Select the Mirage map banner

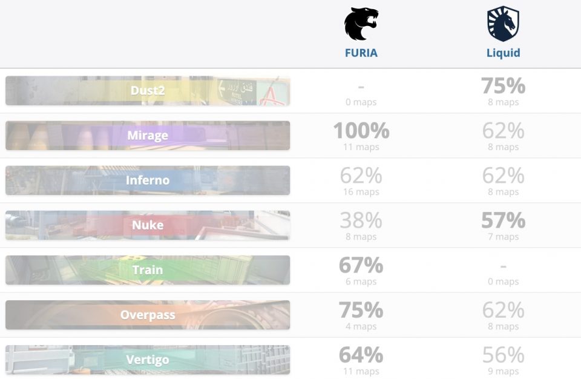(x=148, y=136)
